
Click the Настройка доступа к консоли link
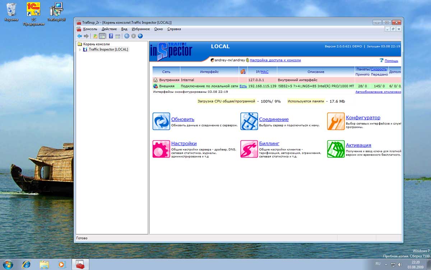(x=275, y=61)
